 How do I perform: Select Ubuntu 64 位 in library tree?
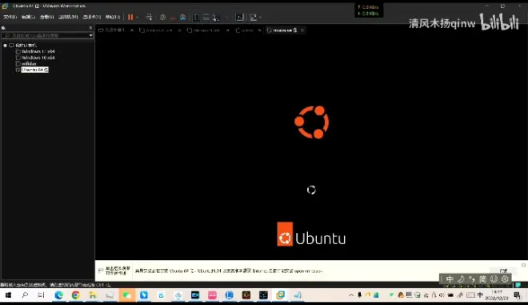pyautogui.click(x=34, y=70)
